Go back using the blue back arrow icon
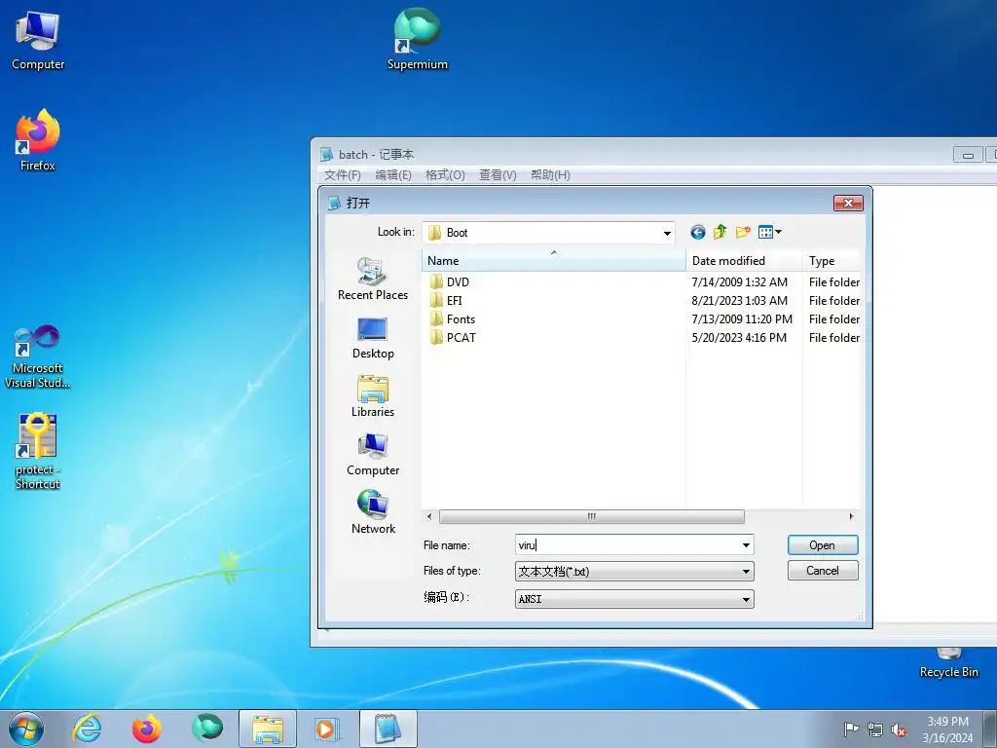997x748 pixels. (697, 232)
